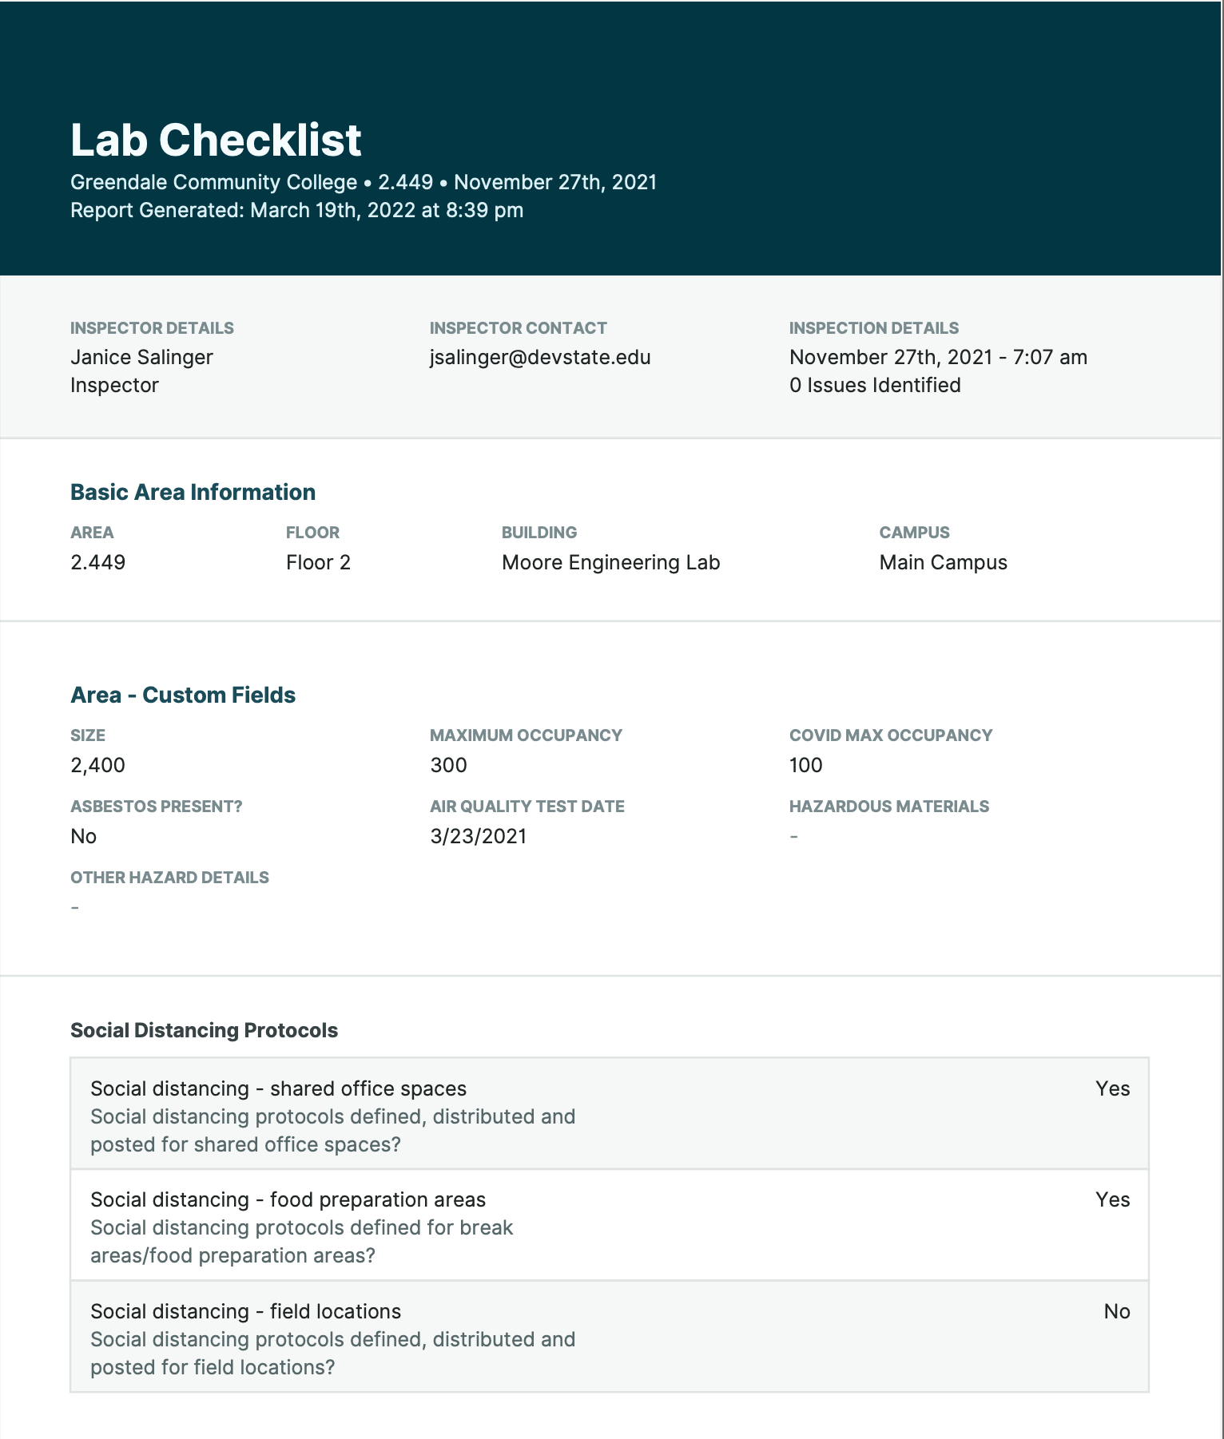
Task: Select the Basic Area Information heading
Action: coord(193,492)
